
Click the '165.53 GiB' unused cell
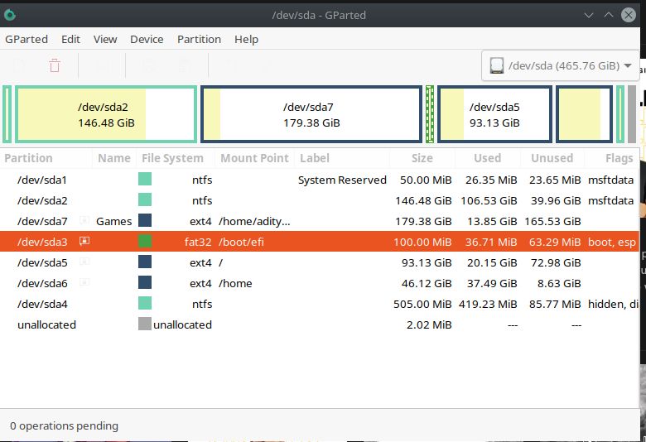[552, 221]
